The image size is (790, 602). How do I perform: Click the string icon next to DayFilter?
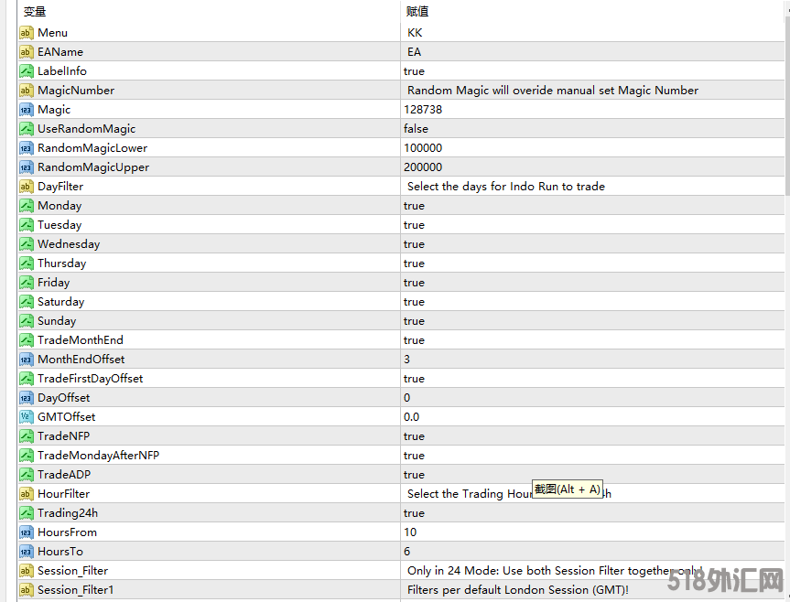point(26,187)
